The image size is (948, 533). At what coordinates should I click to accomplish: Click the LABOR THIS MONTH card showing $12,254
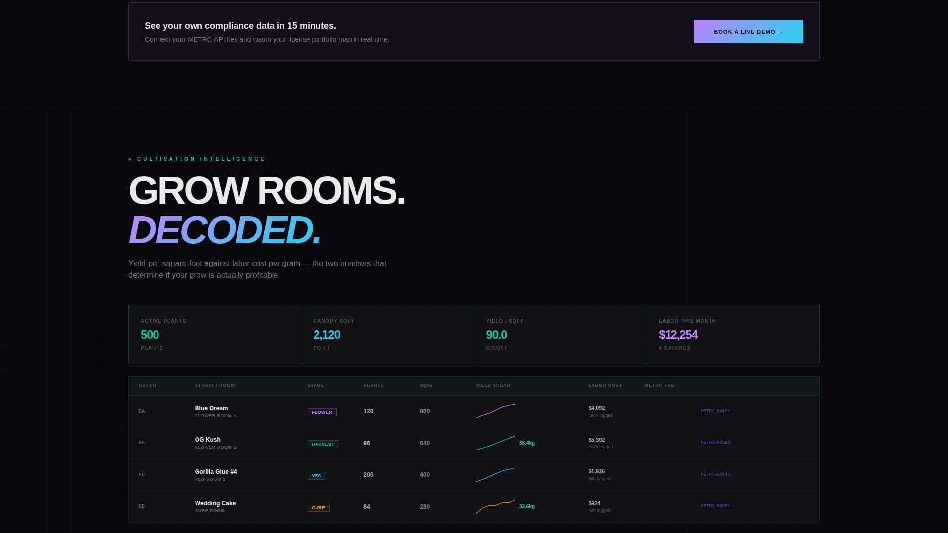[x=733, y=334]
